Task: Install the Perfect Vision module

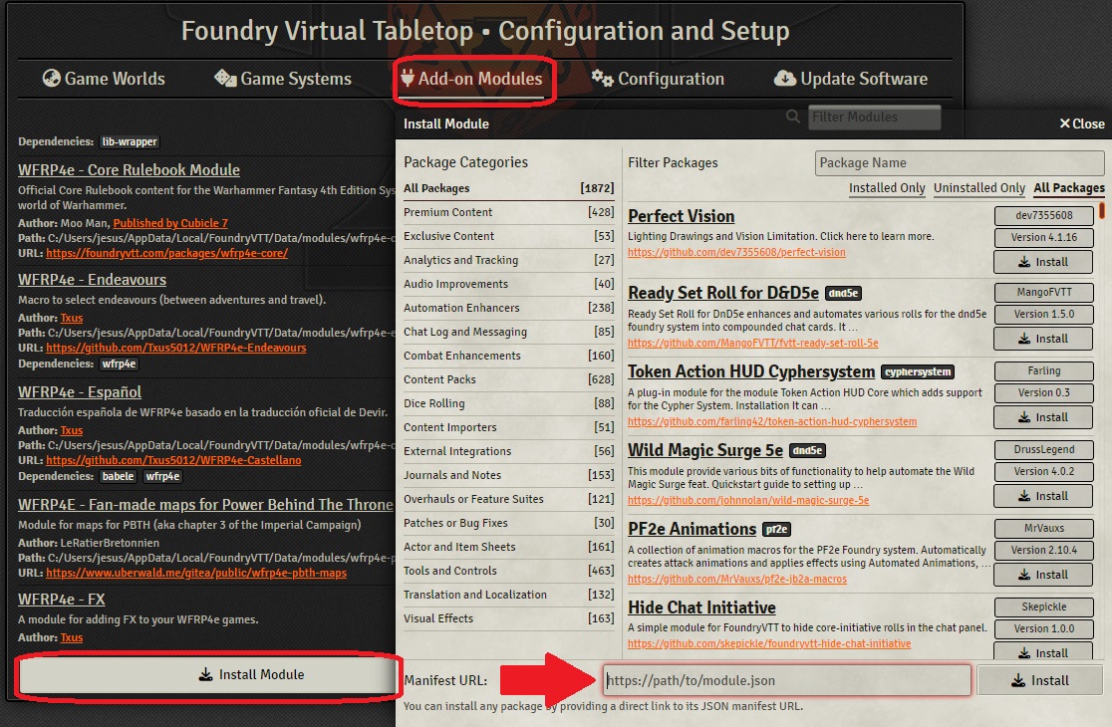Action: (1043, 262)
